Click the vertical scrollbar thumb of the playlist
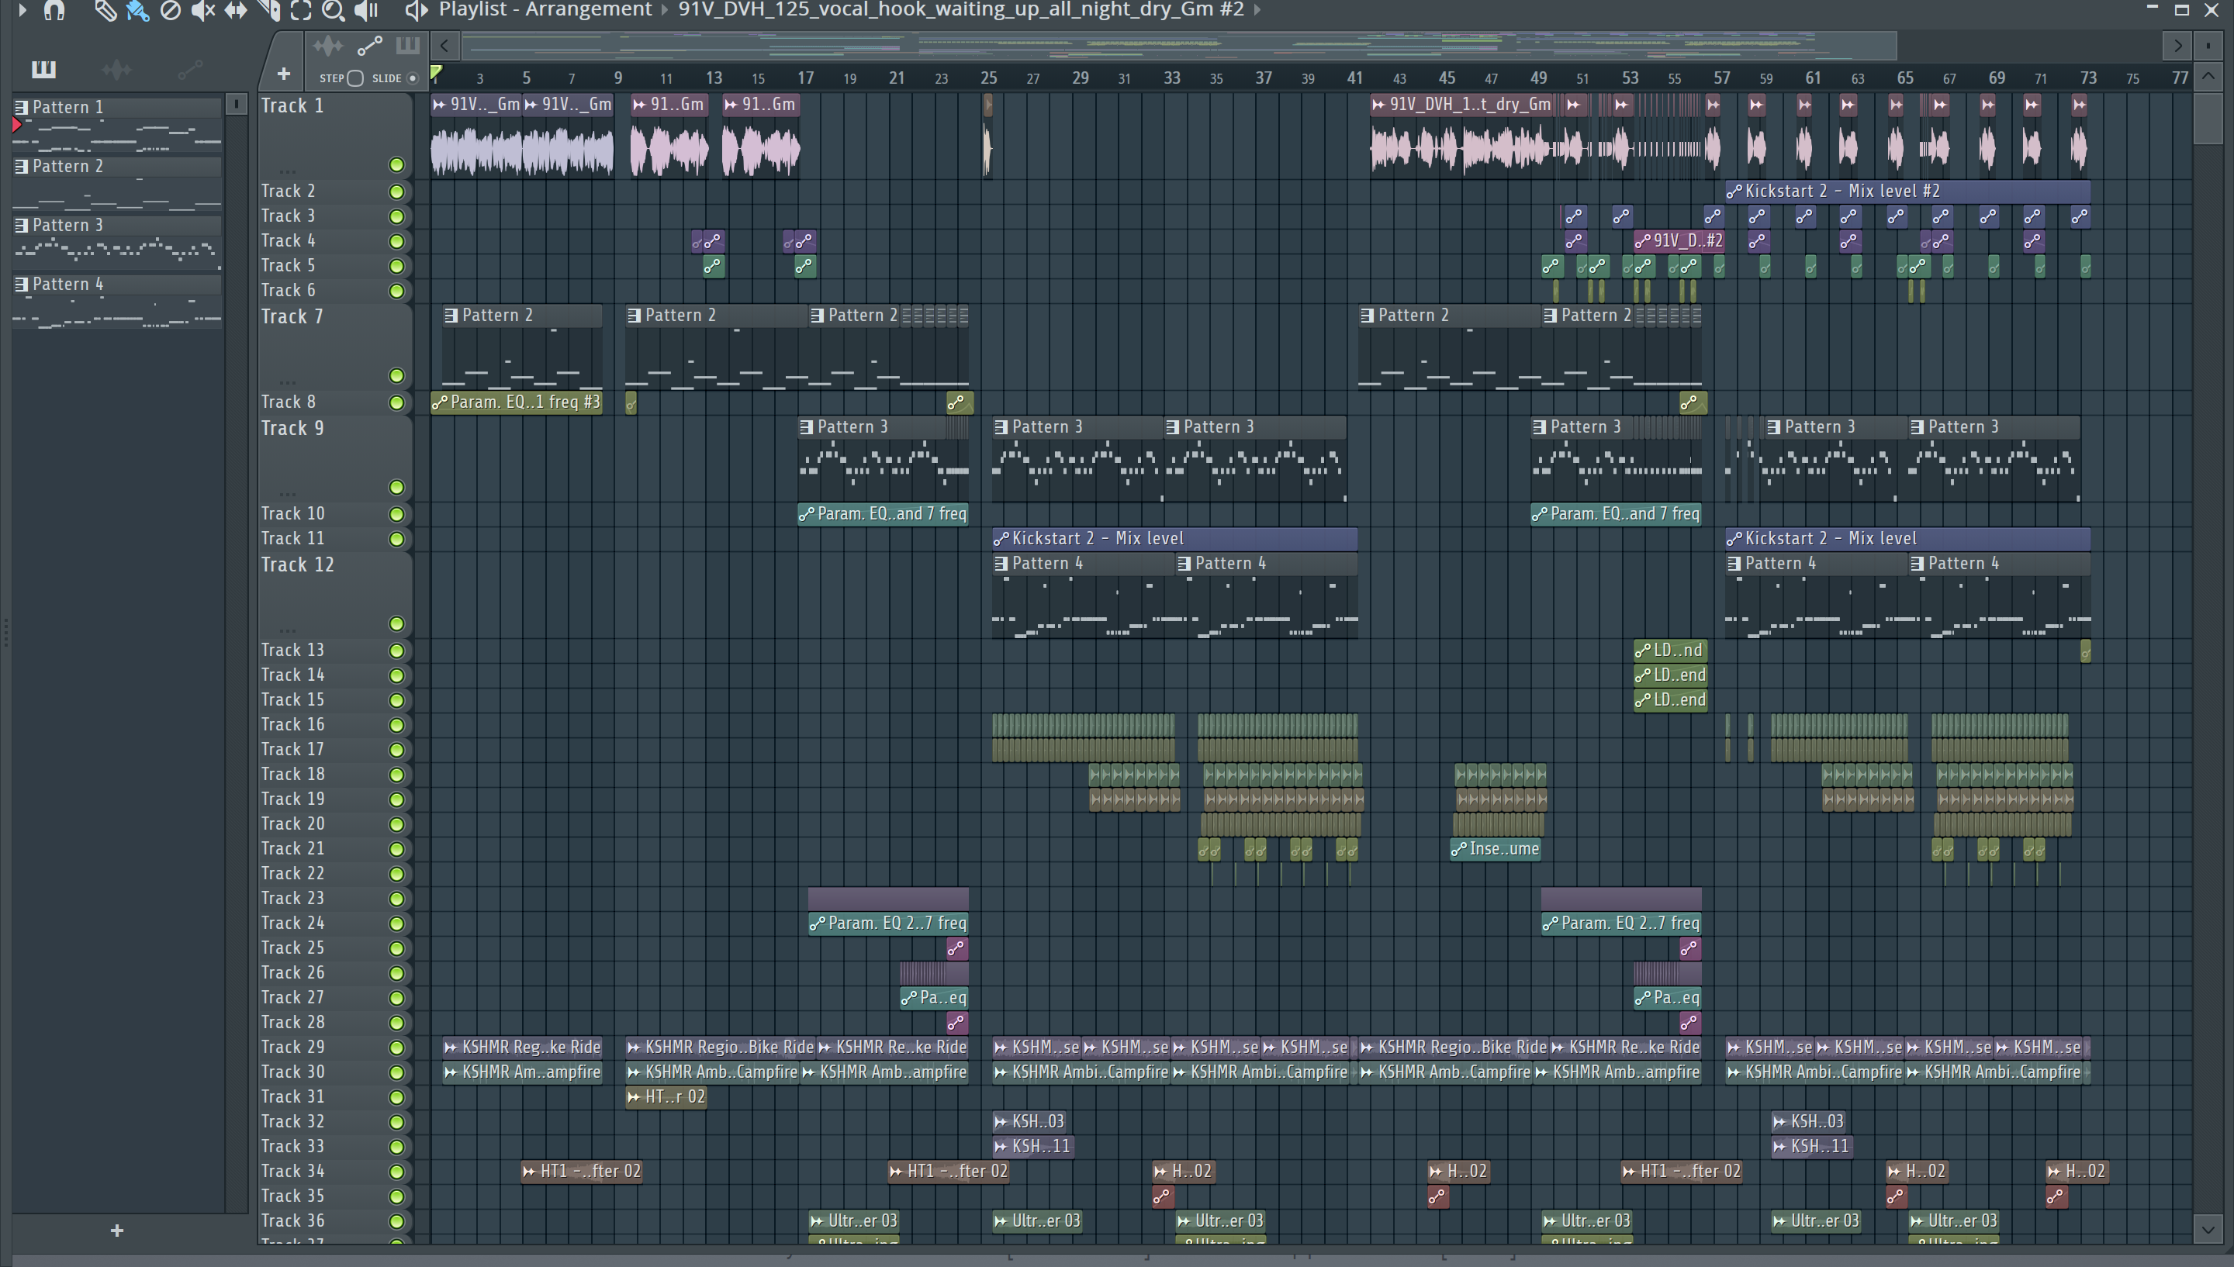Screen dimensions: 2234x1267 [2208, 119]
